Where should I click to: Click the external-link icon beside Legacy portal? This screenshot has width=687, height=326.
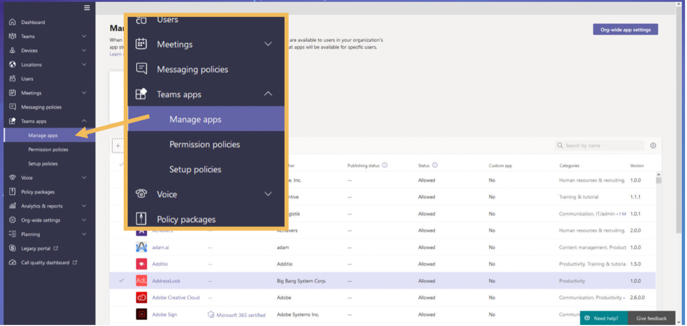click(56, 248)
